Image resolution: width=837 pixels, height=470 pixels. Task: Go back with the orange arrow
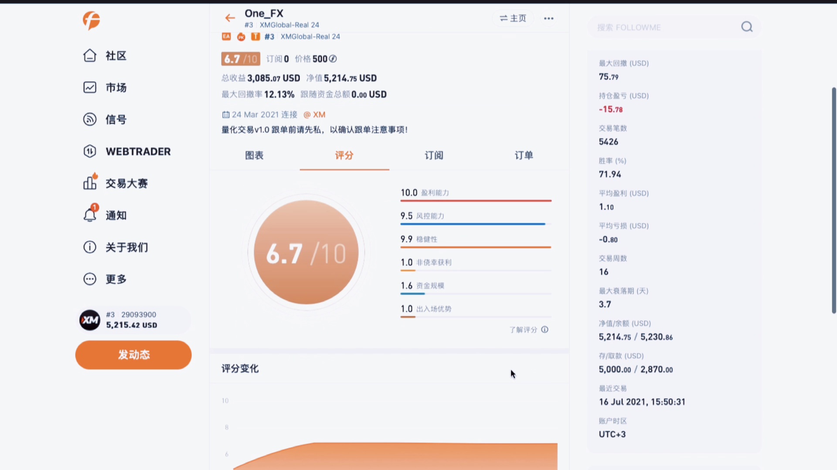click(x=230, y=18)
